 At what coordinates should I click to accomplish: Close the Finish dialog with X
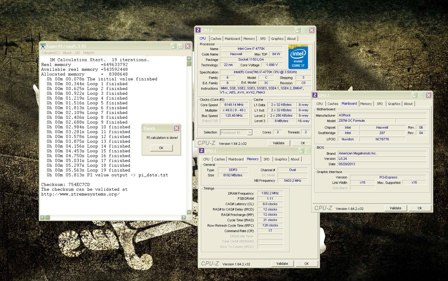(176, 128)
